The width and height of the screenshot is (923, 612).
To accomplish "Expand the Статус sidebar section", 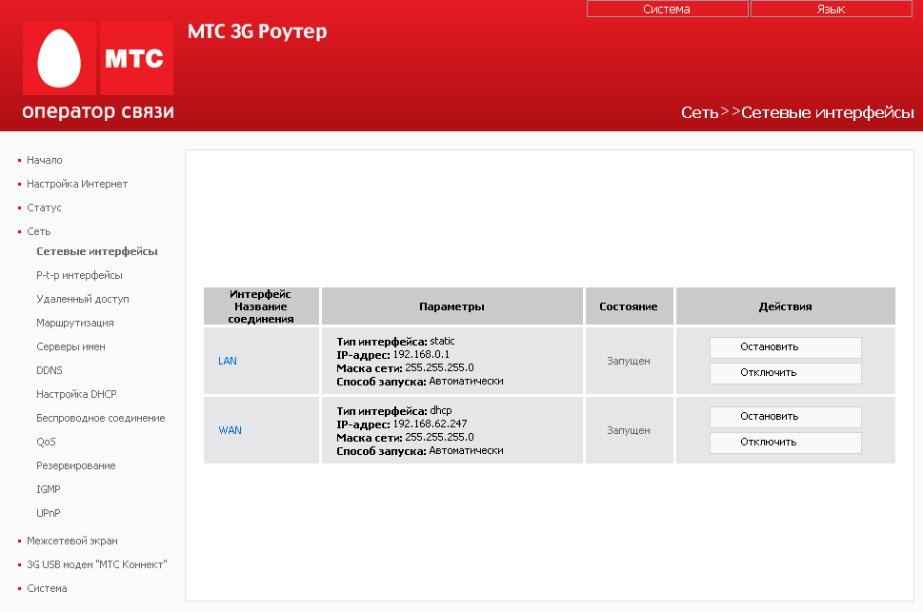I will (44, 207).
